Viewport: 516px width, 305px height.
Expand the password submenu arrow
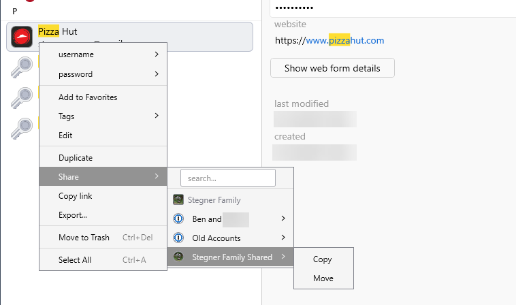[157, 74]
